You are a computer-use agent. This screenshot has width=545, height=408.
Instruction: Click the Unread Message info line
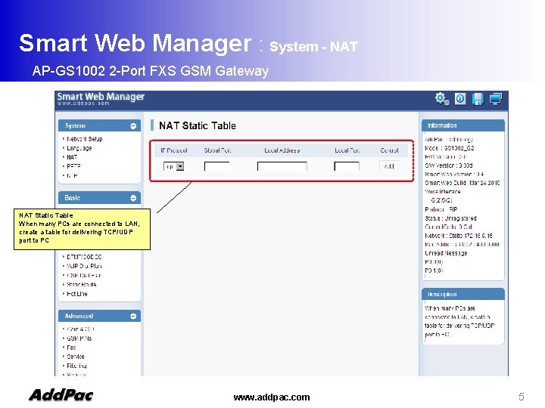pos(446,253)
